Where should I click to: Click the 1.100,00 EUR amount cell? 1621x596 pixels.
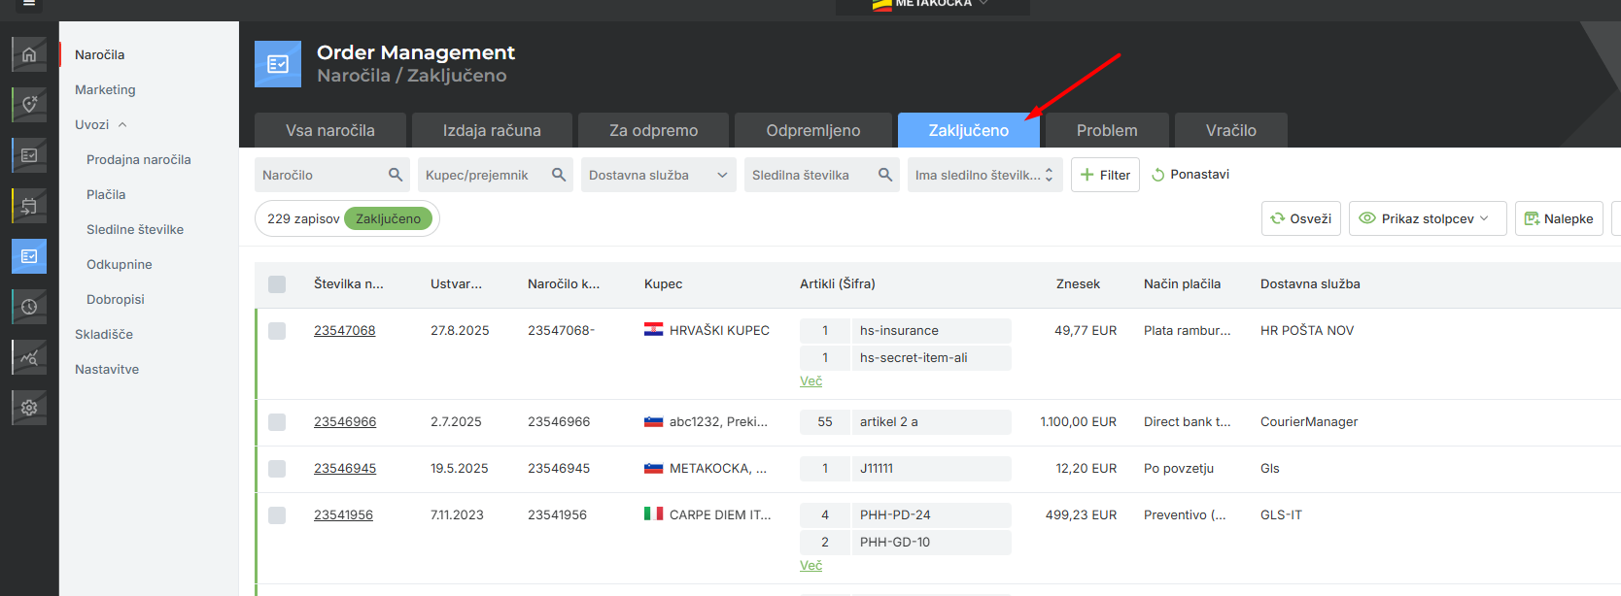[1079, 422]
